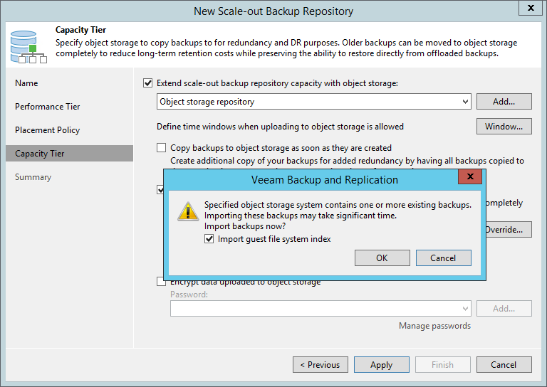Enable Copy backups to object storage option
The width and height of the screenshot is (547, 387).
point(162,148)
